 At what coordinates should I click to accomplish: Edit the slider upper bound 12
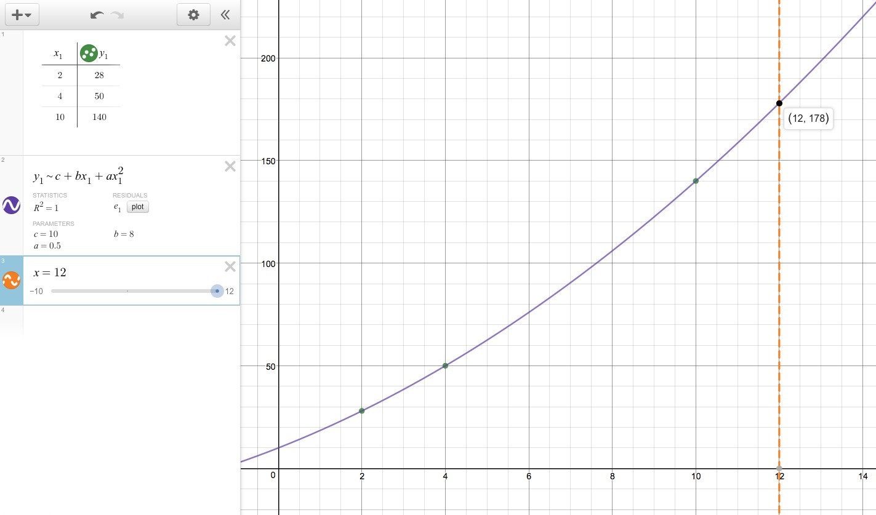click(x=230, y=291)
